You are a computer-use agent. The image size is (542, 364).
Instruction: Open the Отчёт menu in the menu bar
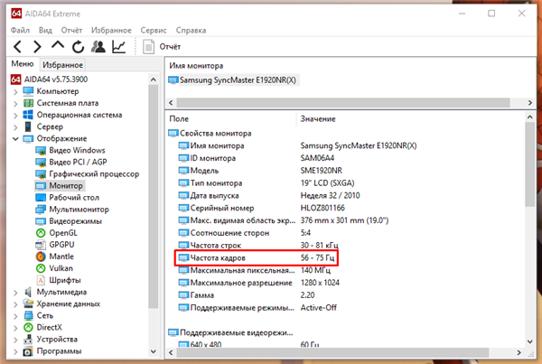[x=71, y=31]
